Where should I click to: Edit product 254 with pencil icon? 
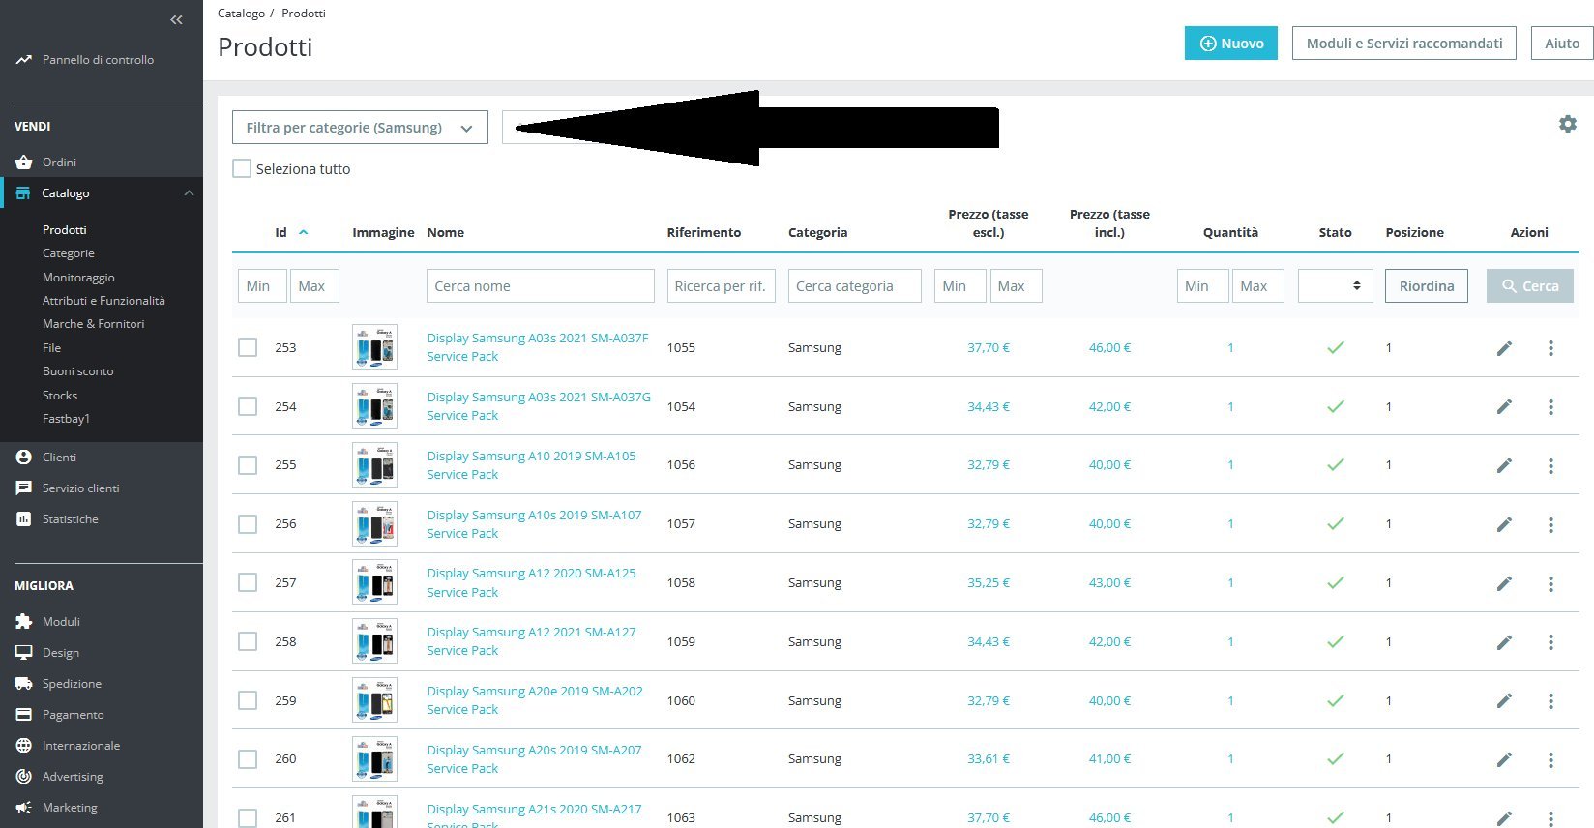[x=1504, y=407]
